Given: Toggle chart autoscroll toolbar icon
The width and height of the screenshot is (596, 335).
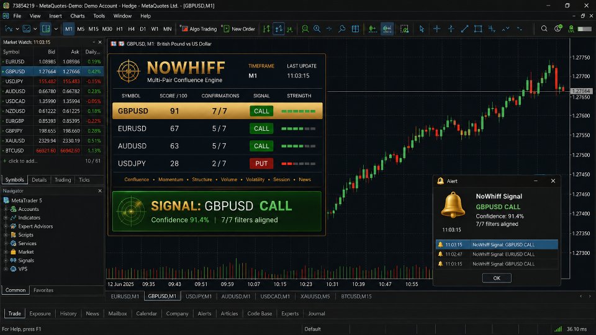Looking at the screenshot, I should pos(387,29).
